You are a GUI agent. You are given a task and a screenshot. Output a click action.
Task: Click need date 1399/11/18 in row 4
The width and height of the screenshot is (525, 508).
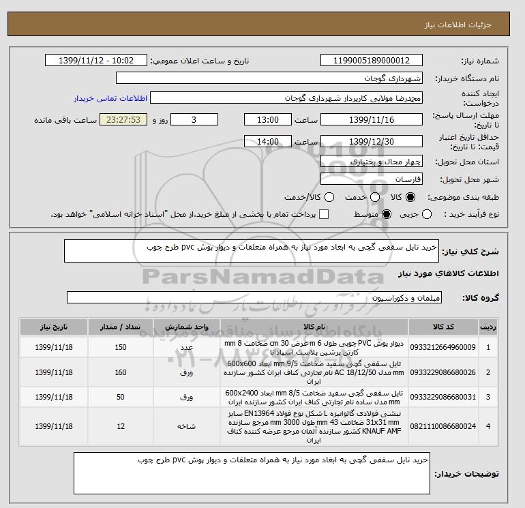pyautogui.click(x=54, y=426)
